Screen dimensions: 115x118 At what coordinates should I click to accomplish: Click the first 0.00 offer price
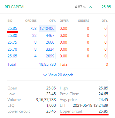pyautogui.click(x=64, y=29)
